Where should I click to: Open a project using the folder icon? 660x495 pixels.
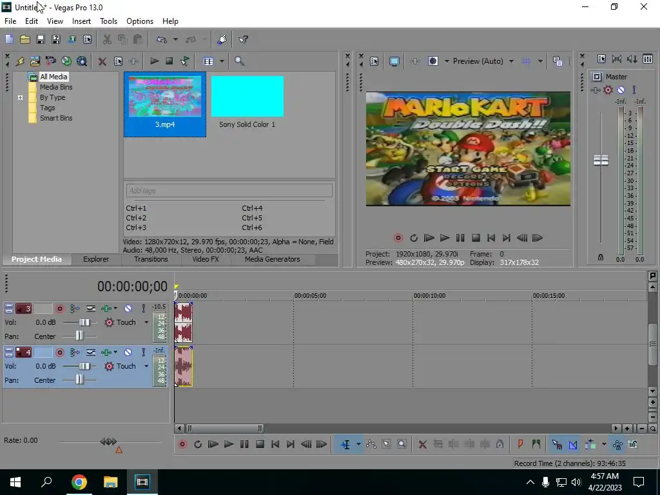(25, 39)
